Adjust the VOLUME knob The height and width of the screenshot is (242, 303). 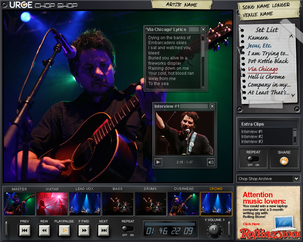click(x=214, y=230)
